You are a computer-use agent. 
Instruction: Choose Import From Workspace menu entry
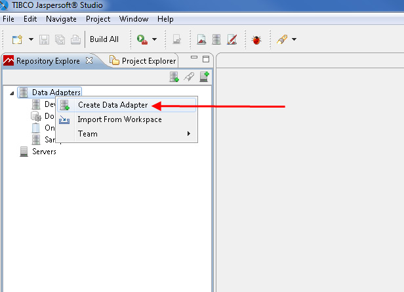[x=119, y=119]
